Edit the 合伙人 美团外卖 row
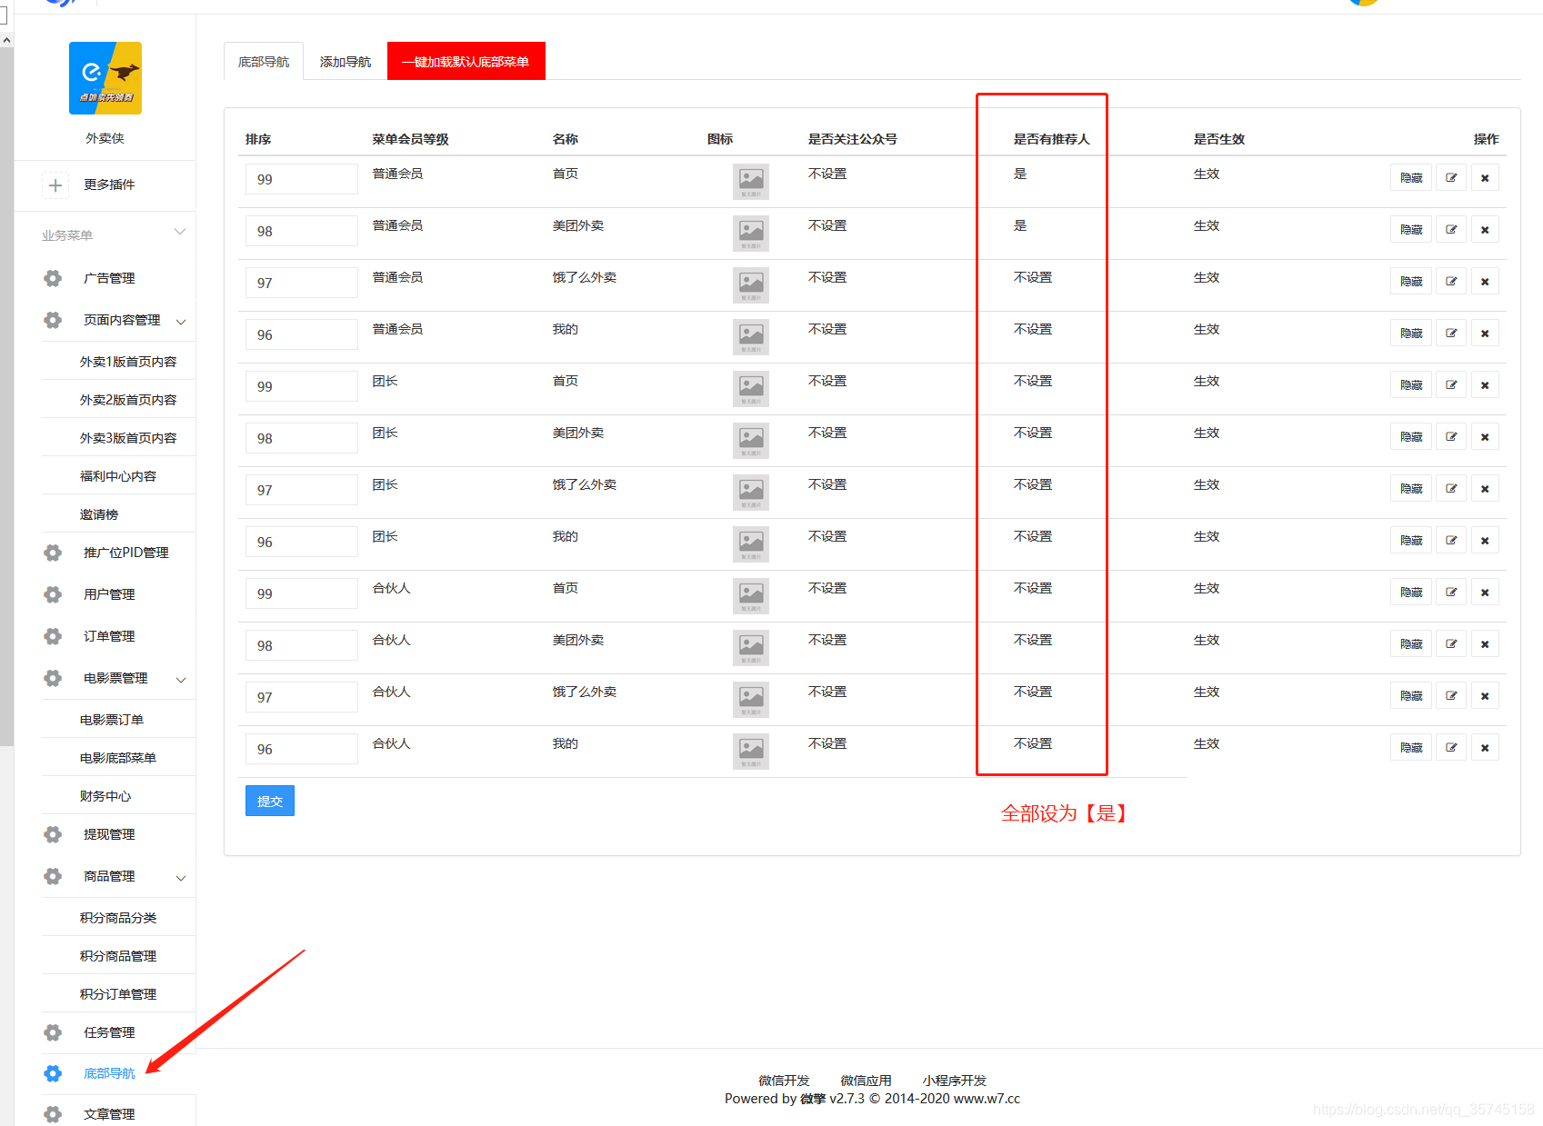The width and height of the screenshot is (1543, 1126). coord(1451,643)
